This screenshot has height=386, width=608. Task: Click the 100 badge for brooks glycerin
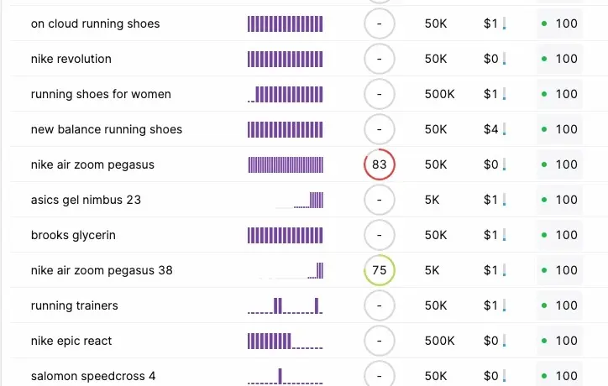pyautogui.click(x=559, y=235)
